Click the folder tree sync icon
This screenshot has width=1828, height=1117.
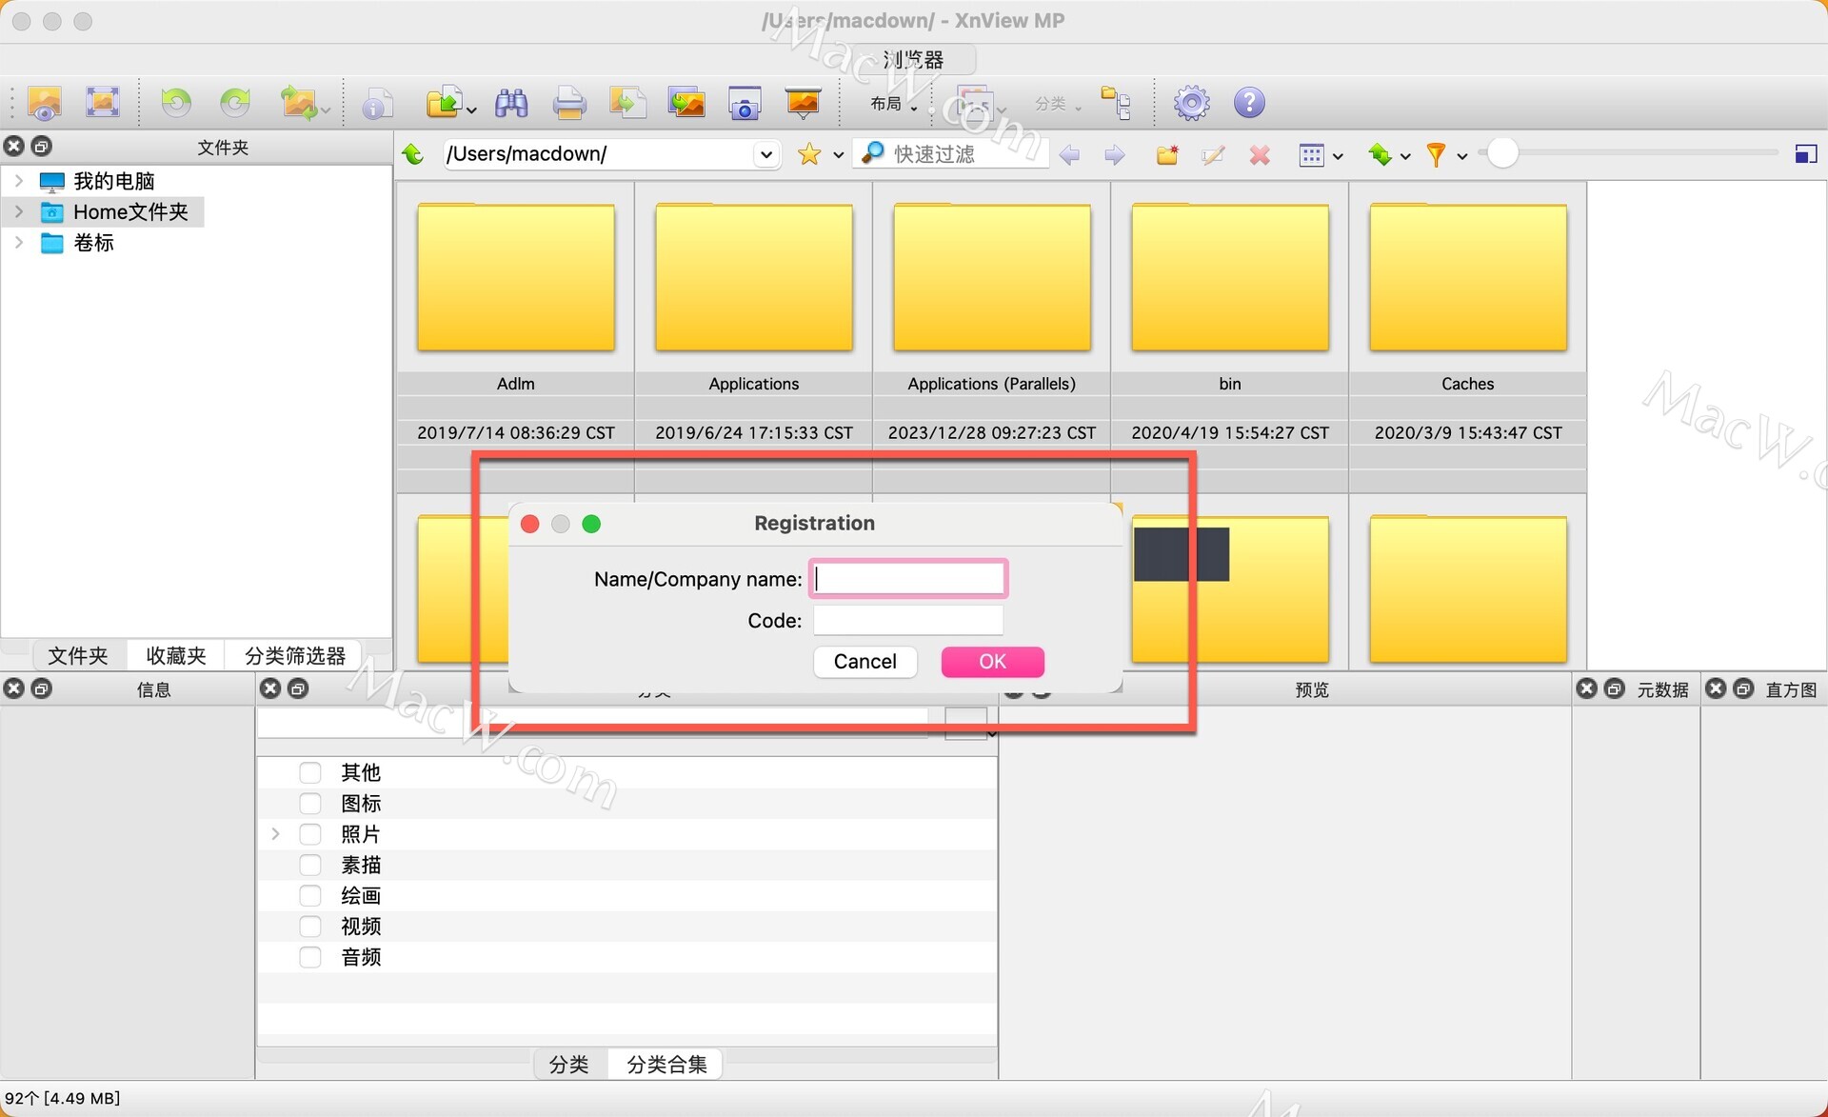1115,103
